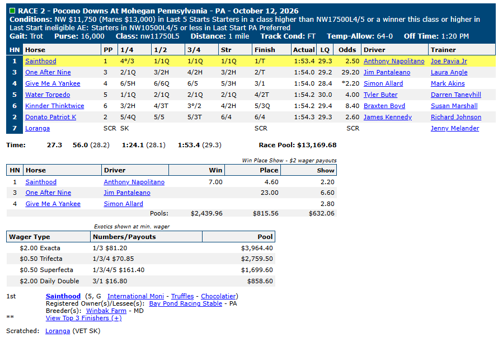Open driver James Kennedy link
The height and width of the screenshot is (337, 498).
(x=387, y=117)
